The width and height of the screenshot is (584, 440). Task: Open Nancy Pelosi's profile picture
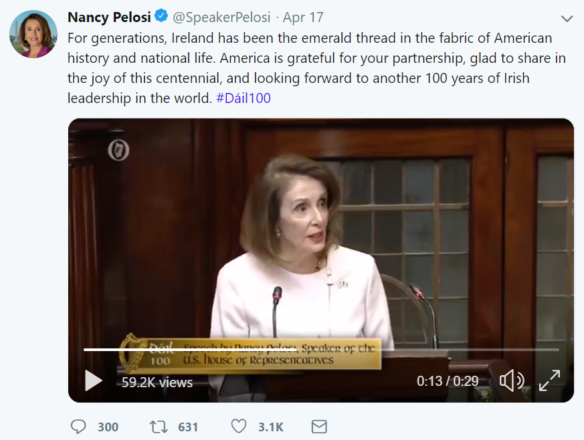click(x=33, y=34)
